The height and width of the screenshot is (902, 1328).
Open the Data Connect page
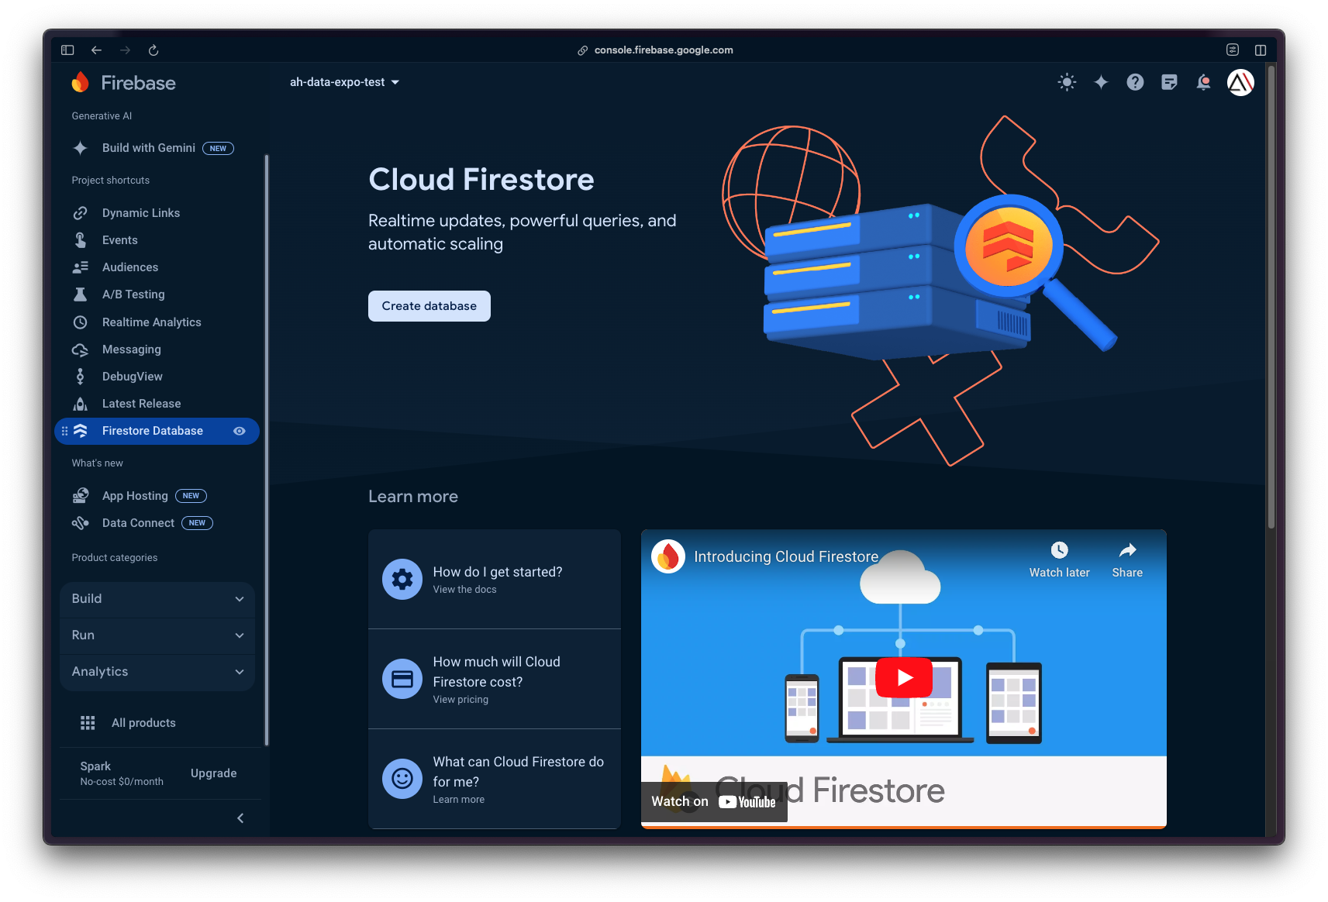(x=138, y=523)
